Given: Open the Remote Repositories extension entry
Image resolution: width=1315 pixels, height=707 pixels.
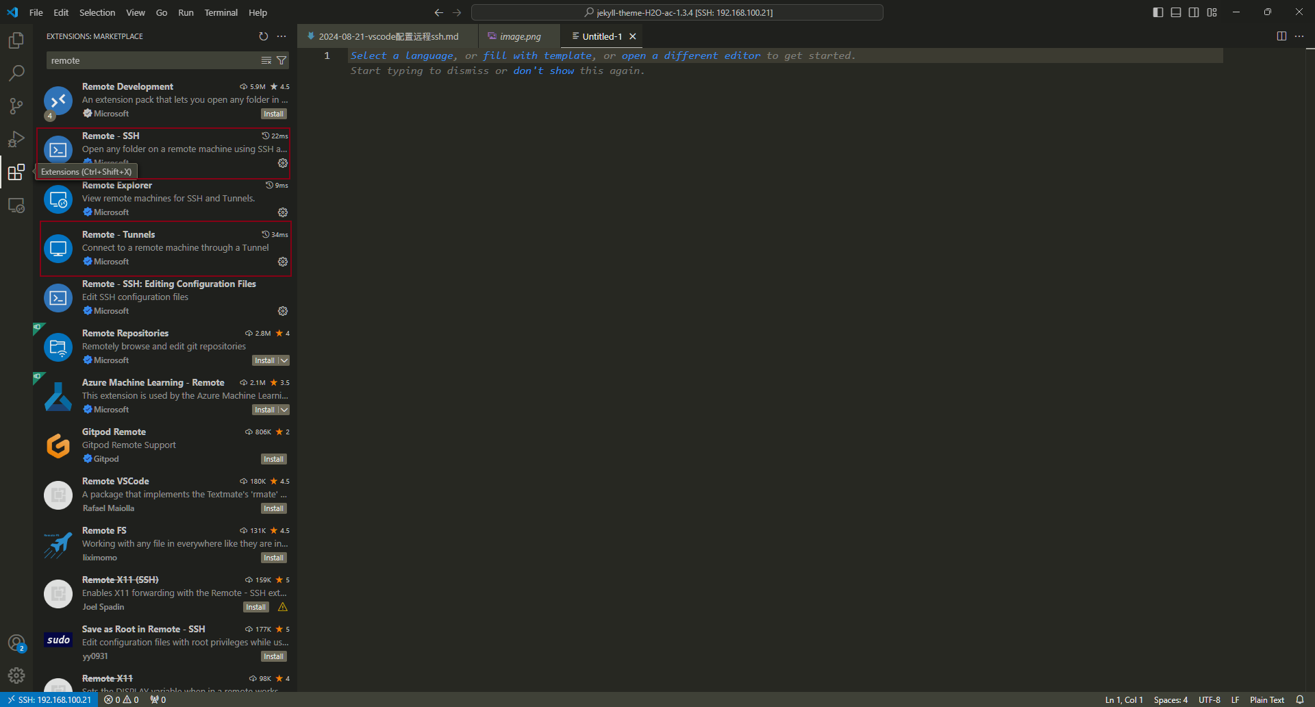Looking at the screenshot, I should point(165,347).
